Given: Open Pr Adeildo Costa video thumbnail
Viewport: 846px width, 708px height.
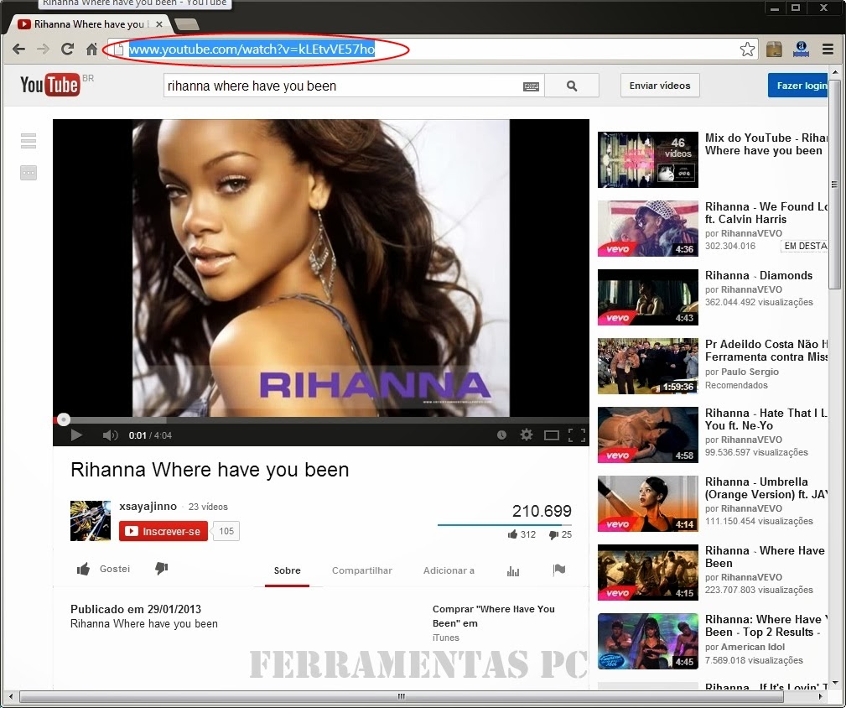Looking at the screenshot, I should 648,366.
